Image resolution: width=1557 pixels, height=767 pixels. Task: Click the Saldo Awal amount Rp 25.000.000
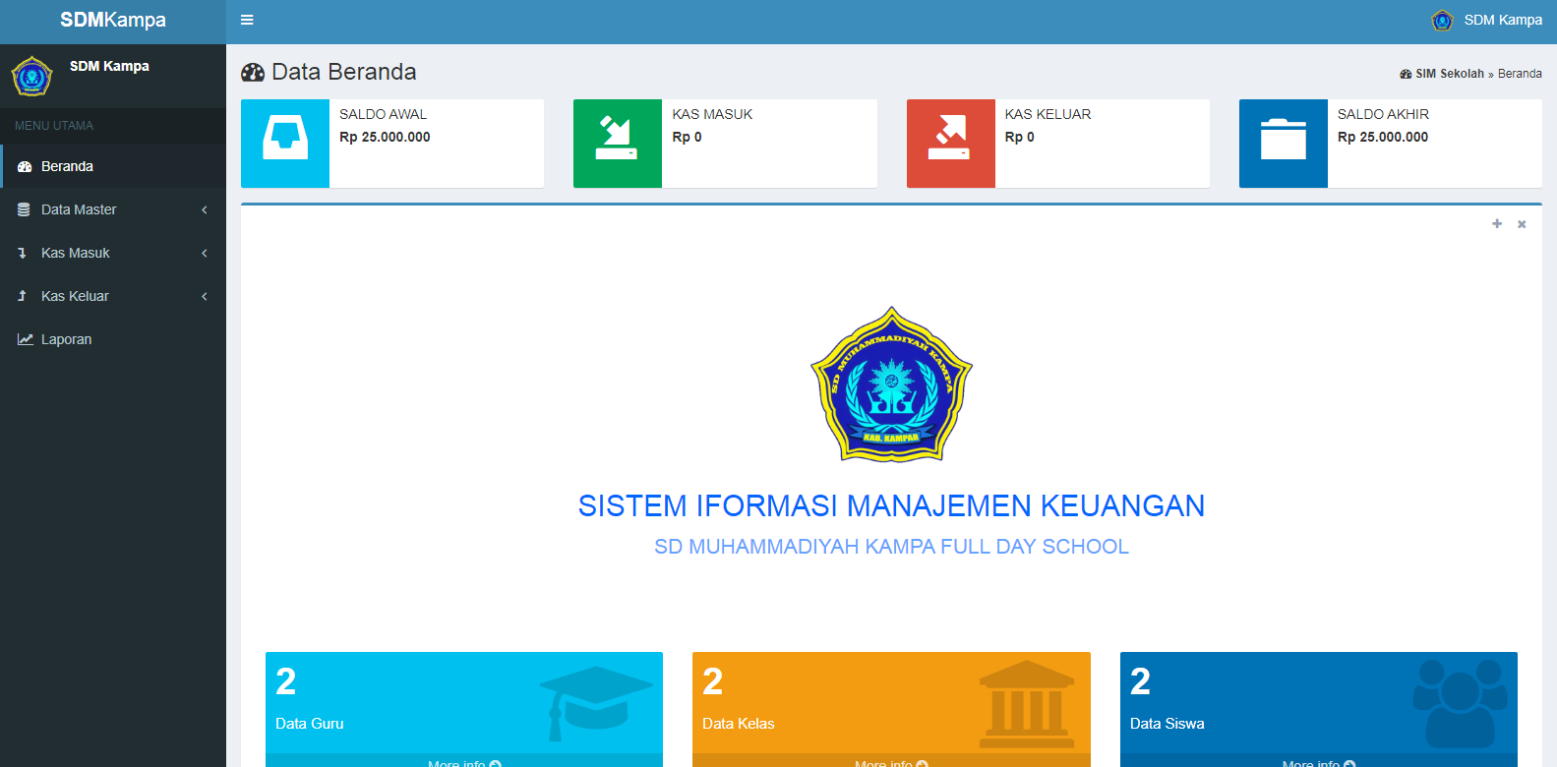point(385,137)
